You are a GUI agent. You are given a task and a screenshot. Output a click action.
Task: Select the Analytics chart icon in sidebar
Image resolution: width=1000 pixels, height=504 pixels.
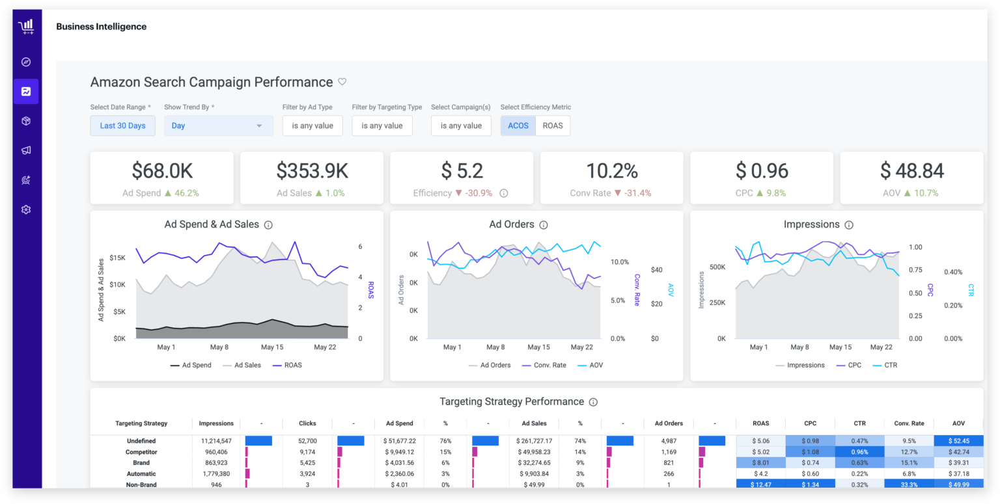click(x=25, y=91)
